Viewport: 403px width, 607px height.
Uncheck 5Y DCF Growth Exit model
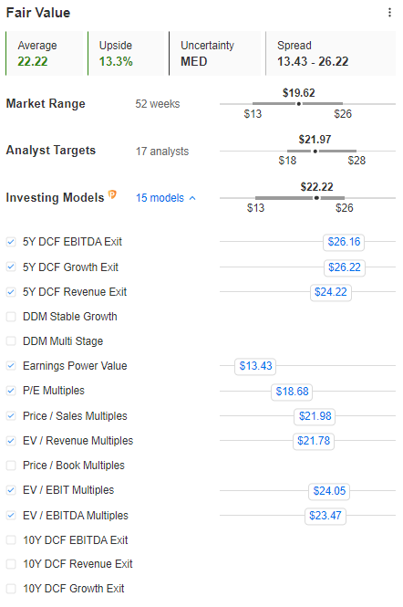(x=11, y=267)
